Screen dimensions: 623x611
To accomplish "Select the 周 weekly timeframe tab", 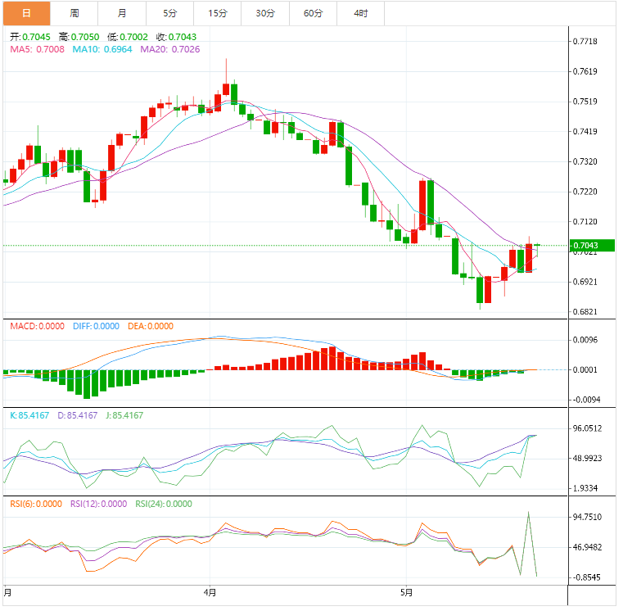I will point(74,13).
